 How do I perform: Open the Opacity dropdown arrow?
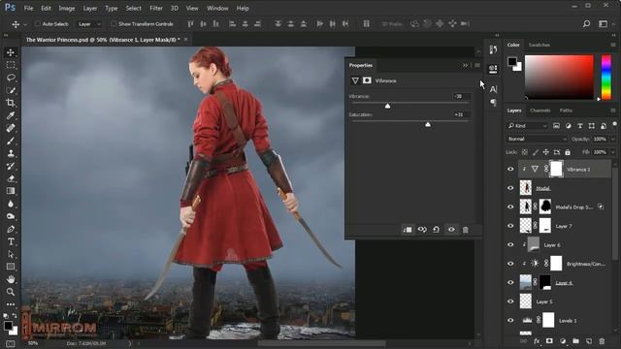click(x=612, y=139)
